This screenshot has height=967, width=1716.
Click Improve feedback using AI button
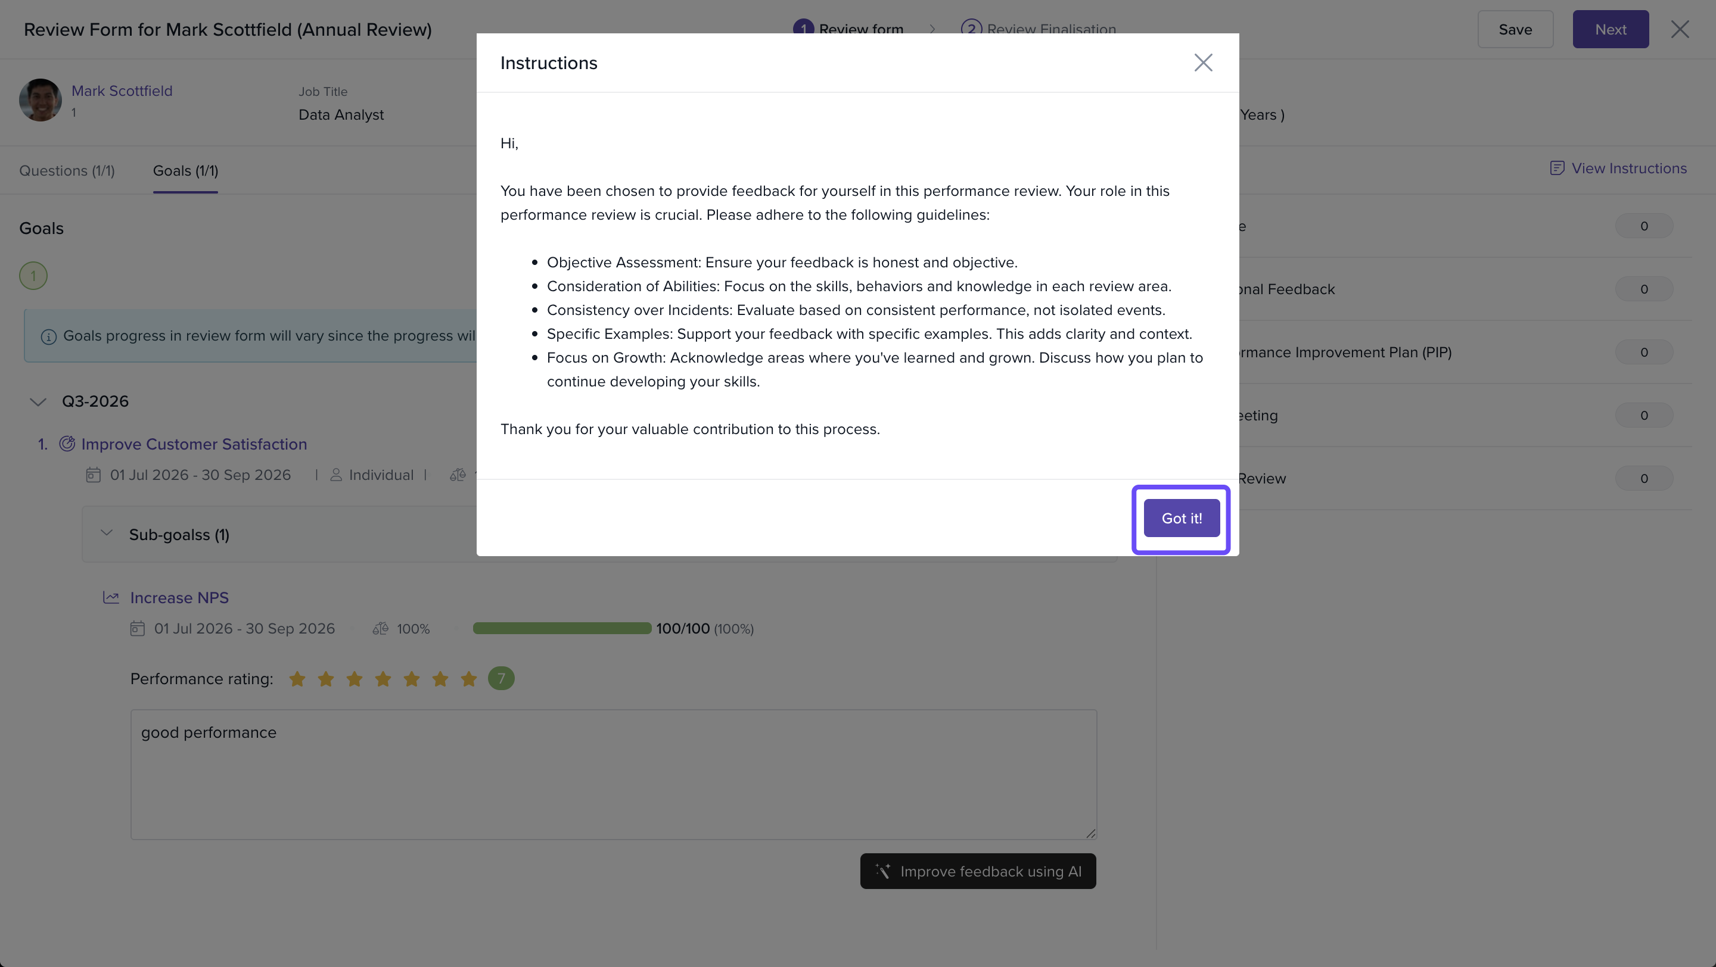click(978, 871)
